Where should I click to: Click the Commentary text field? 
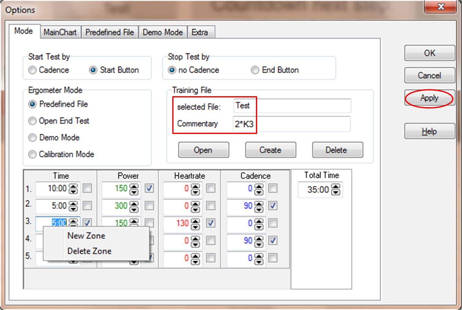[291, 124]
